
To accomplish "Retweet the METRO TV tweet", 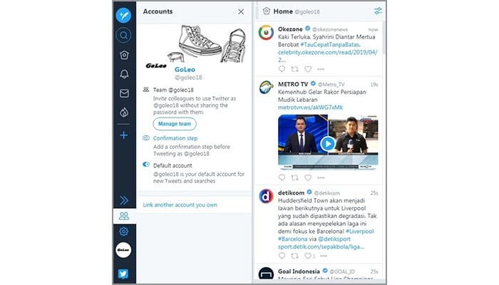I will [295, 177].
